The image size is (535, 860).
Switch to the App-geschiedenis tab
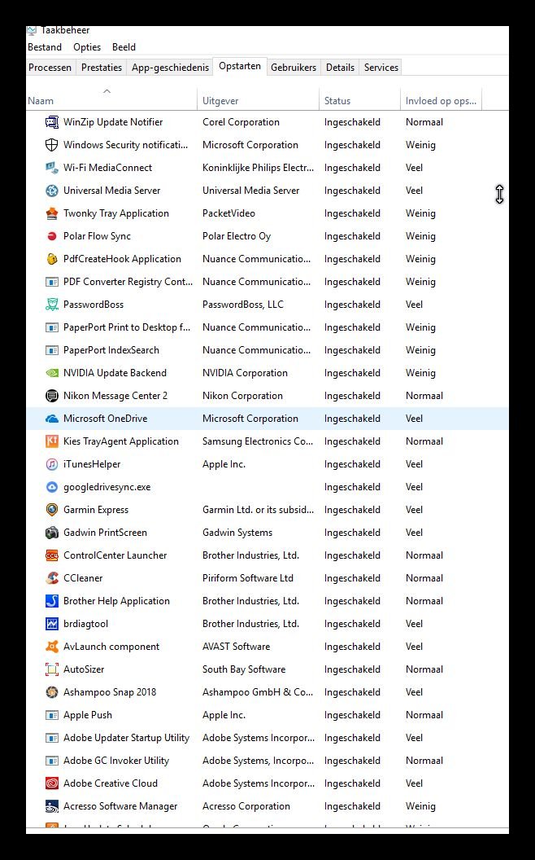pos(170,68)
